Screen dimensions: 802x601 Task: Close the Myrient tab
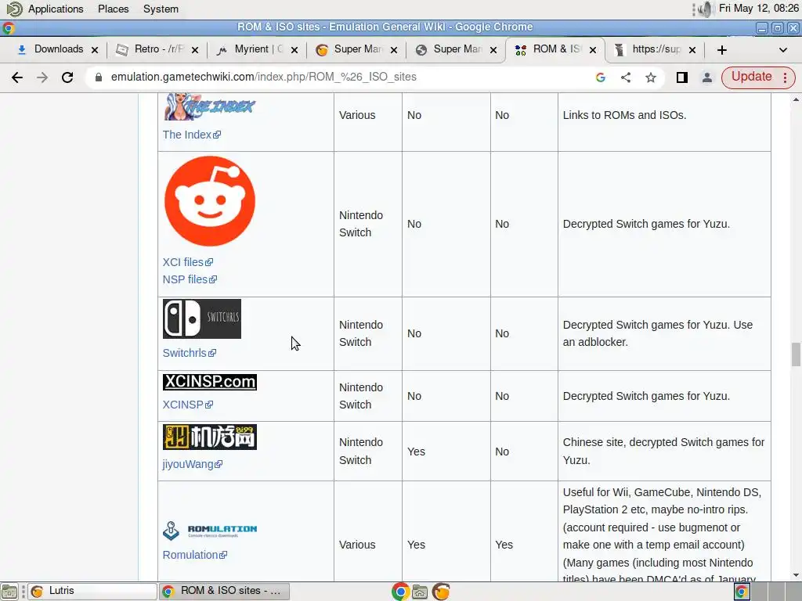pyautogui.click(x=294, y=50)
